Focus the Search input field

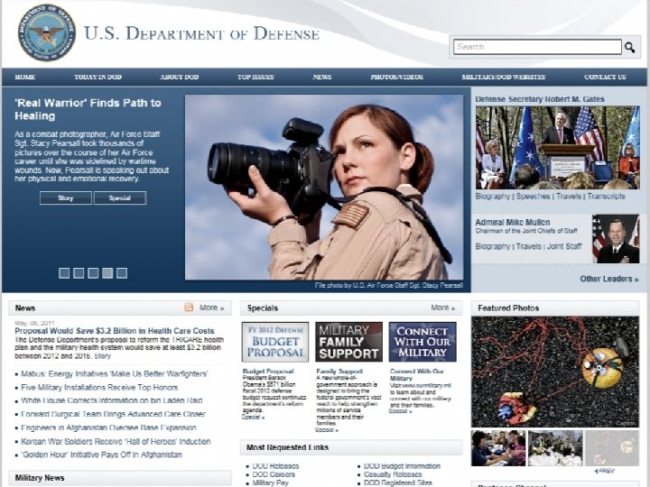point(537,47)
